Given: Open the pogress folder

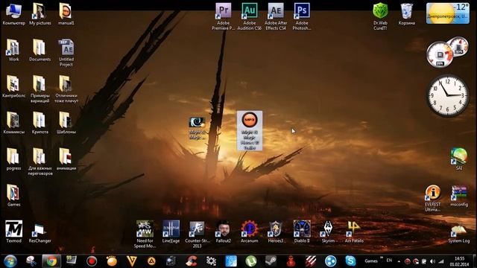Looking at the screenshot, I should point(13,159).
